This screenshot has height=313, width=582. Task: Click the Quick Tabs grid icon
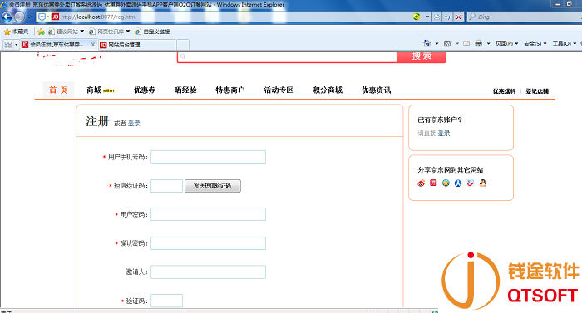(7, 45)
